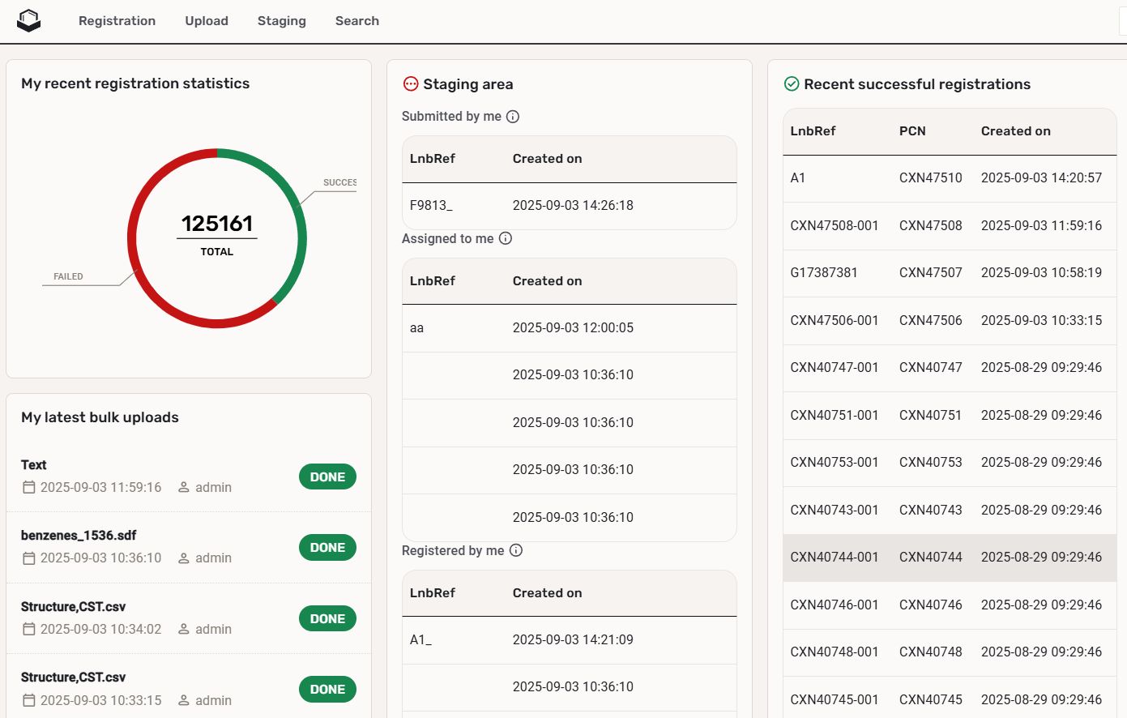Click green checkmark icon for successful registrations
Image resolution: width=1127 pixels, height=718 pixels.
pos(792,83)
